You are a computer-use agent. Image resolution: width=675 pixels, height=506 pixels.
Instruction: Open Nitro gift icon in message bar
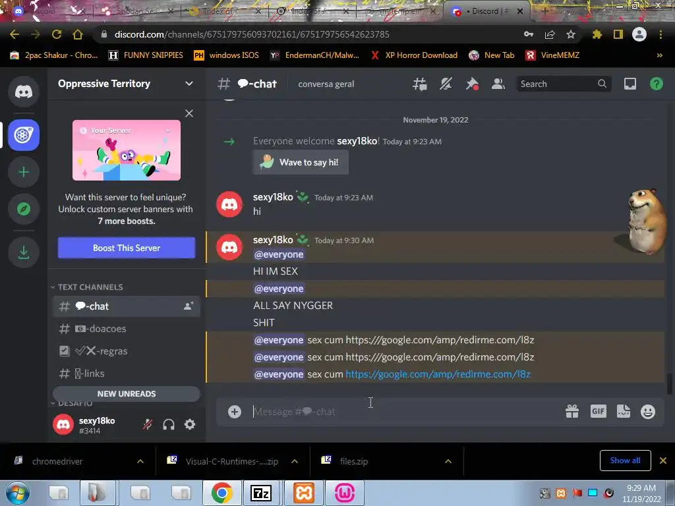pos(572,412)
